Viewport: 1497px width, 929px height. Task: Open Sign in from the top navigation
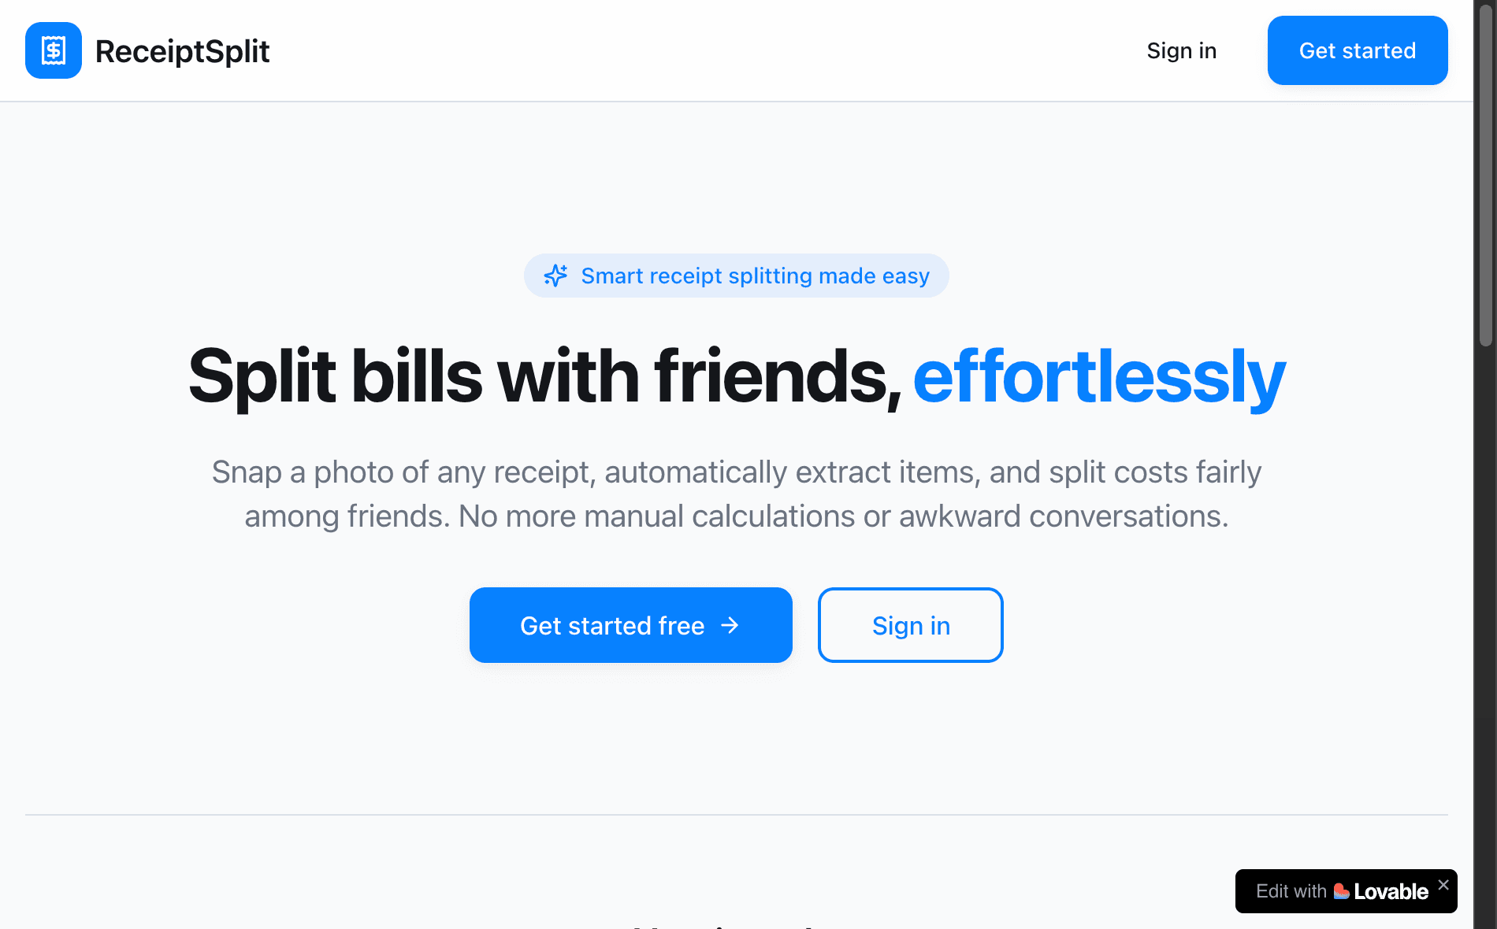(x=1181, y=50)
